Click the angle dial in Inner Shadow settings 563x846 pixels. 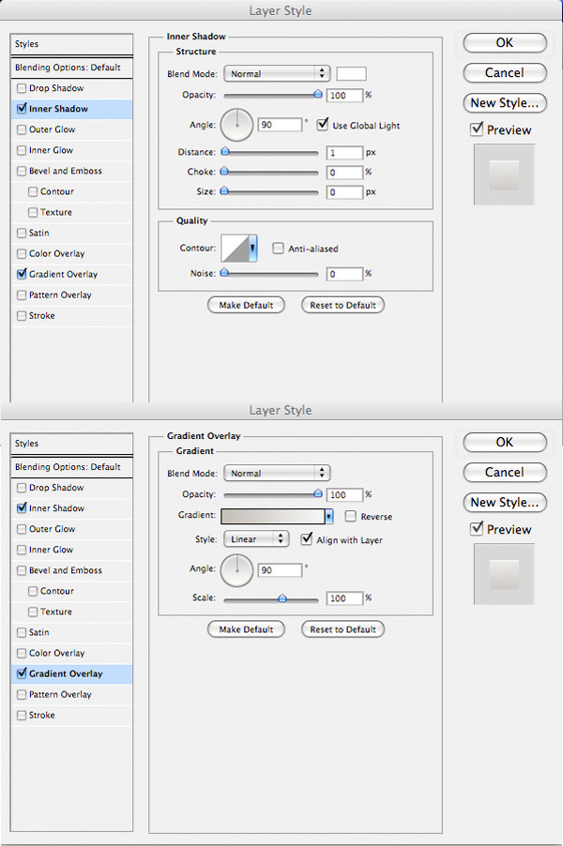click(237, 125)
